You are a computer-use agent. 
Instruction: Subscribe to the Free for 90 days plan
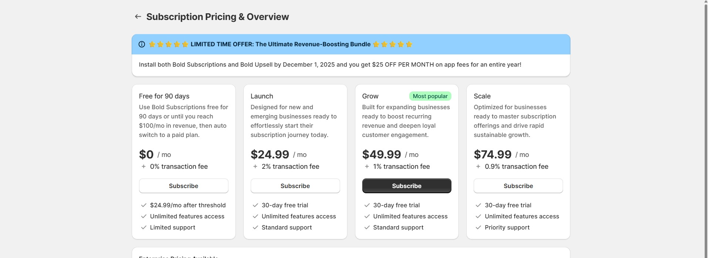pyautogui.click(x=183, y=186)
